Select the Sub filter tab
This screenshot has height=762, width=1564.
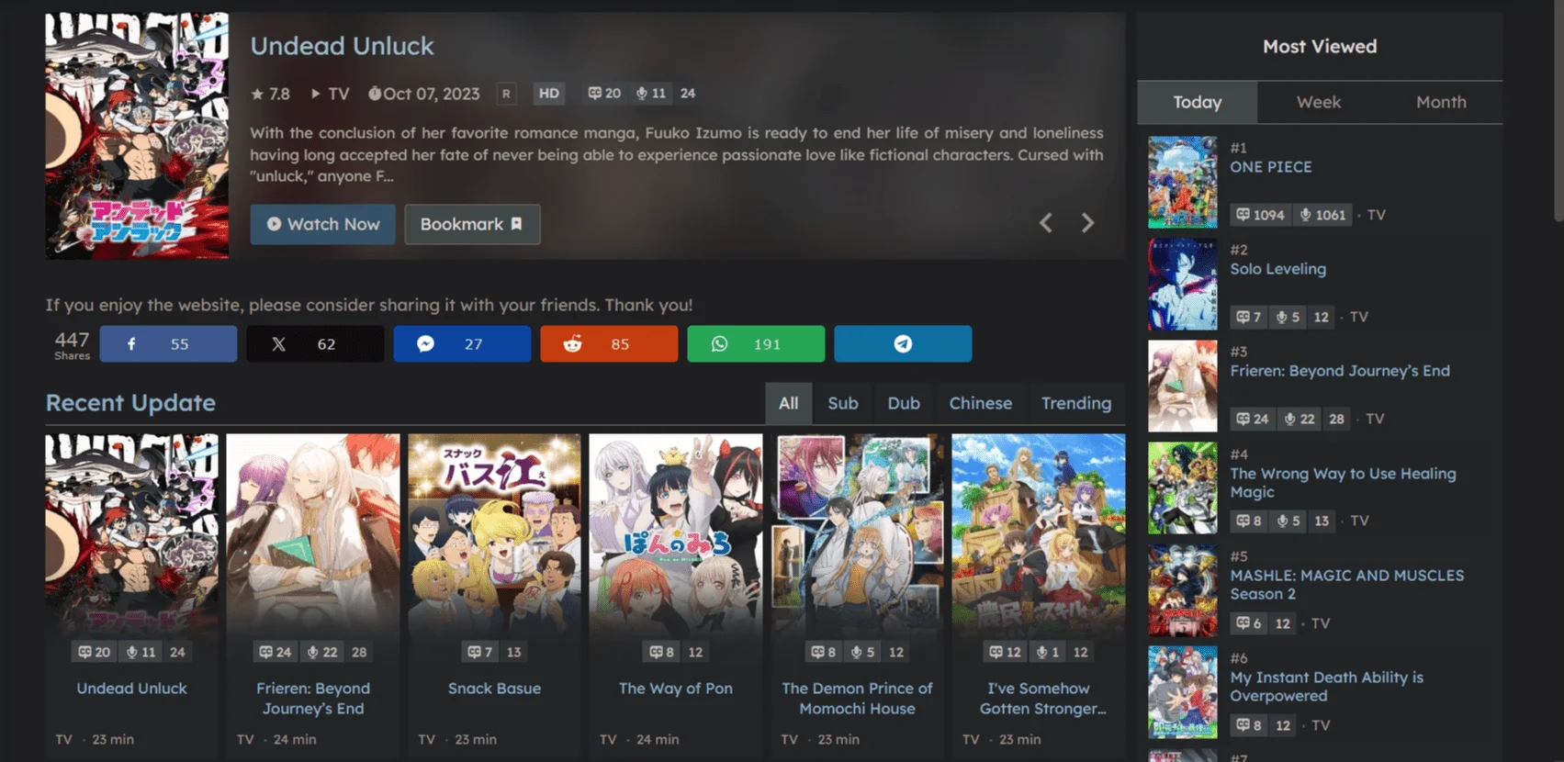coord(843,403)
